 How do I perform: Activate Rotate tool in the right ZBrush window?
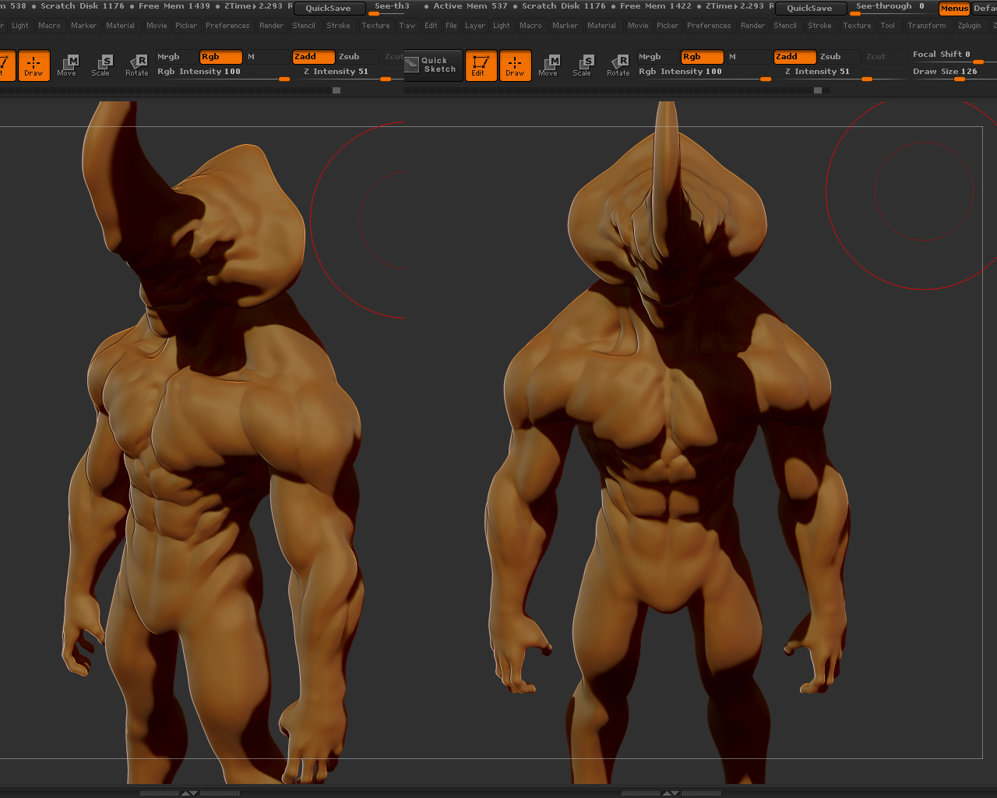tap(618, 65)
